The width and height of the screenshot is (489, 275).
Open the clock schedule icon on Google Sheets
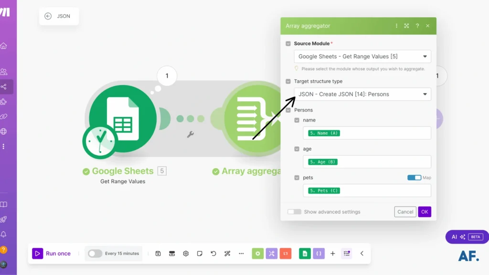tap(100, 141)
